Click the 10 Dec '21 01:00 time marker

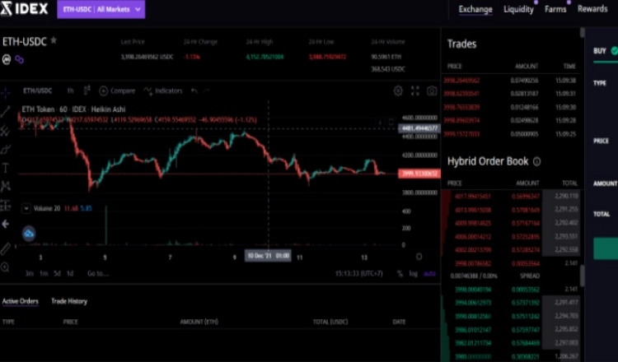click(268, 256)
